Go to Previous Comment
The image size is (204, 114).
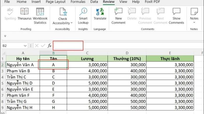click(145, 16)
